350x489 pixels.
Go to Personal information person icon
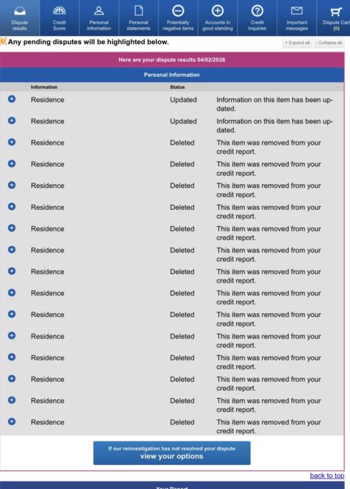(99, 11)
